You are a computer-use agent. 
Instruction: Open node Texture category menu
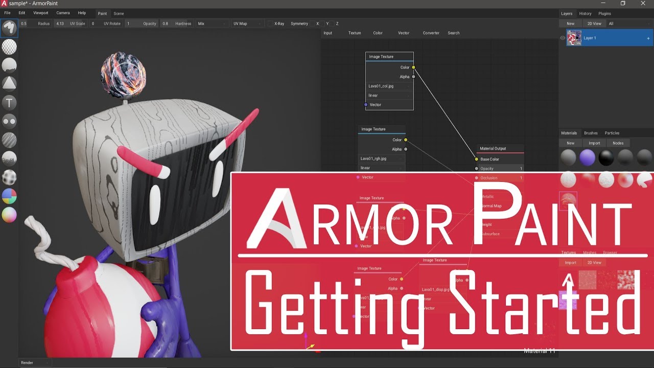pyautogui.click(x=355, y=33)
